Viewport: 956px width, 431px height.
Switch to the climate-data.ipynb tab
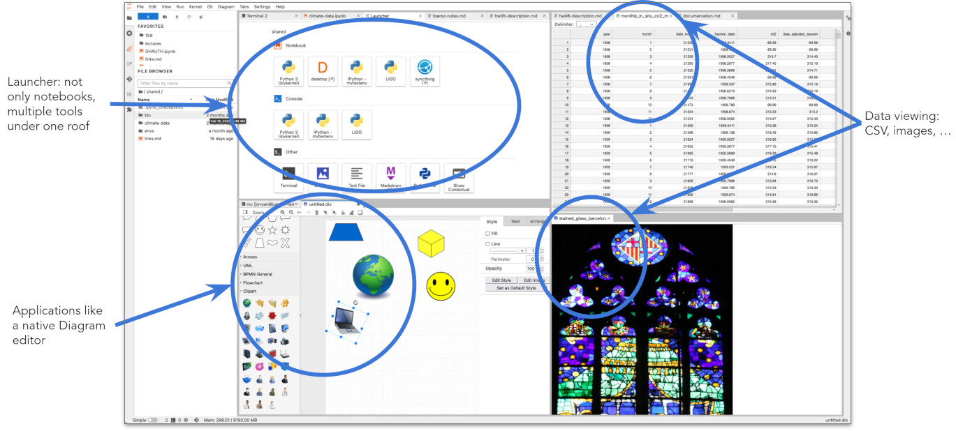[326, 15]
